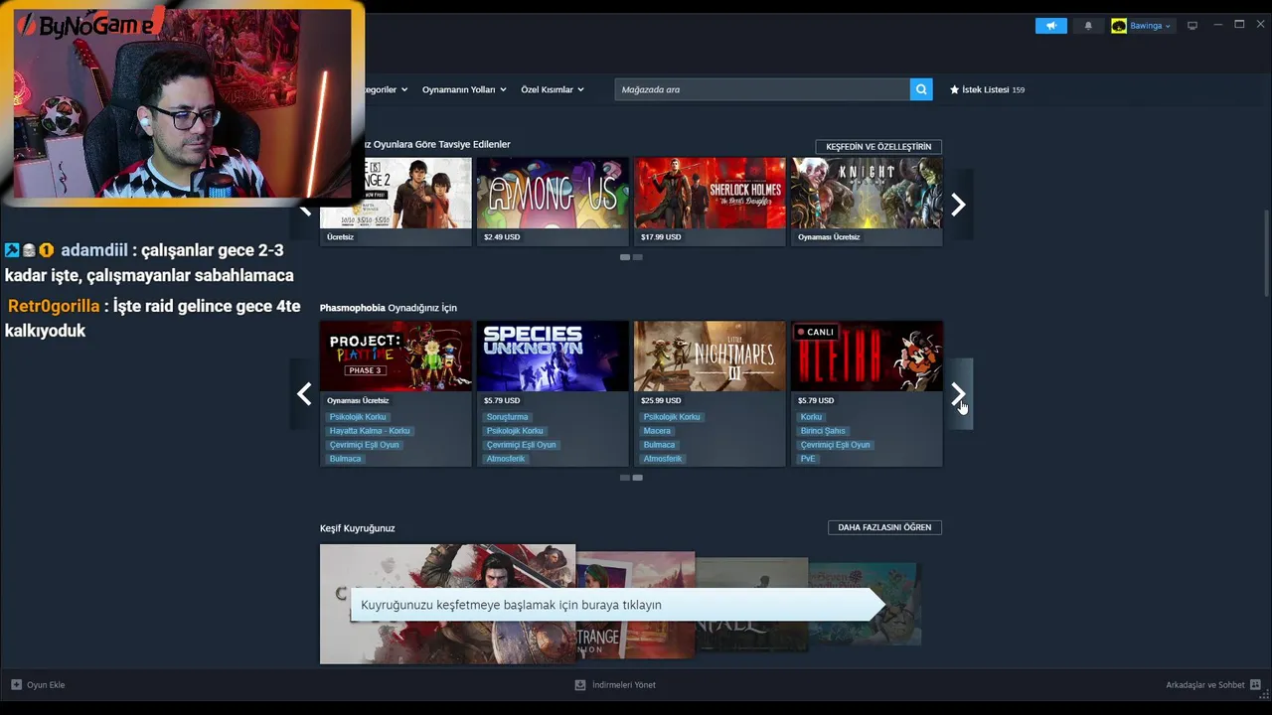1272x715 pixels.
Task: Click the KEŞFEDİN VE ÖZELLEŞTİRİN button
Action: [x=878, y=147]
